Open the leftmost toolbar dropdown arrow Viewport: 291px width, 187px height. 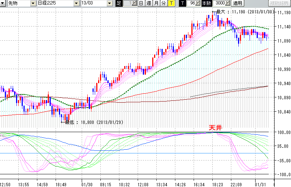(x=3, y=3)
